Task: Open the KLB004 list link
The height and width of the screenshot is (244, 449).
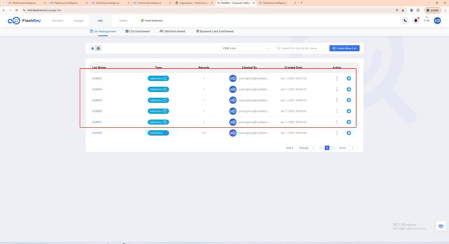Action: [97, 89]
